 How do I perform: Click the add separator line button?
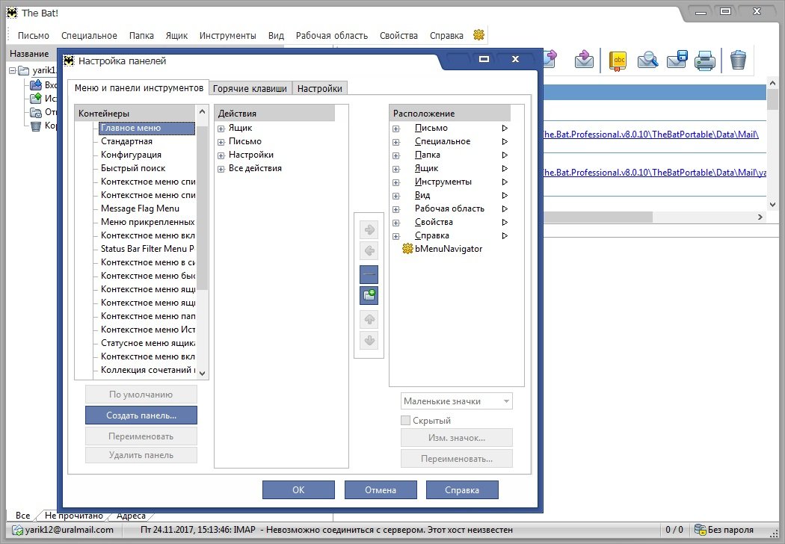369,274
